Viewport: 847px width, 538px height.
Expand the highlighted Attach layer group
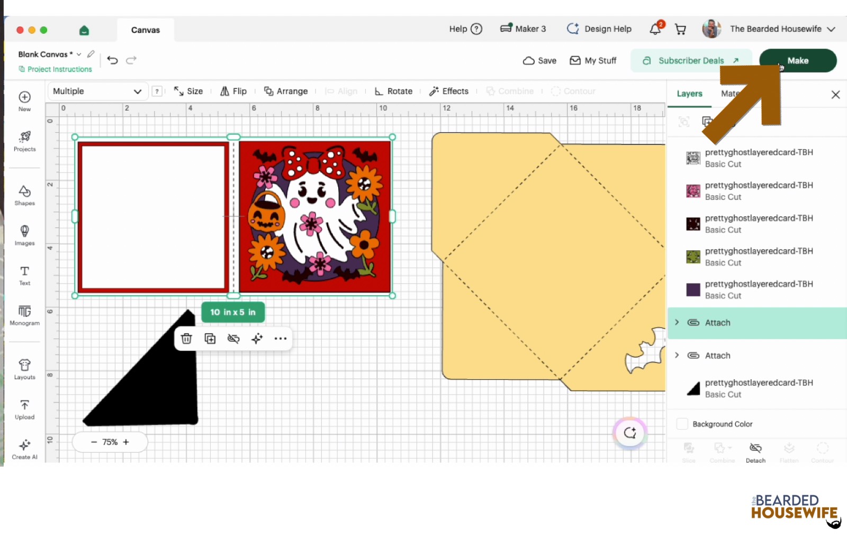click(x=677, y=322)
